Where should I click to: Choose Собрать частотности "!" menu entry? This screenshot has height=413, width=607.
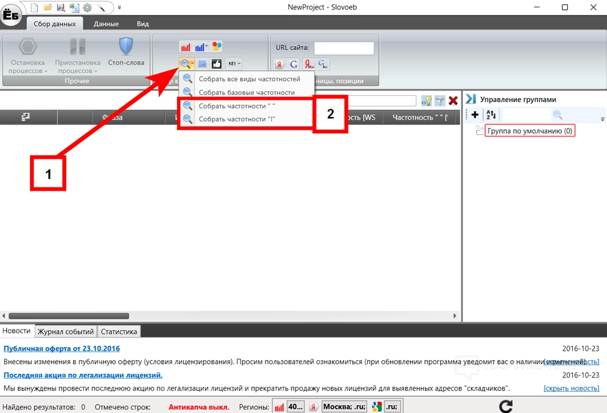tap(247, 119)
